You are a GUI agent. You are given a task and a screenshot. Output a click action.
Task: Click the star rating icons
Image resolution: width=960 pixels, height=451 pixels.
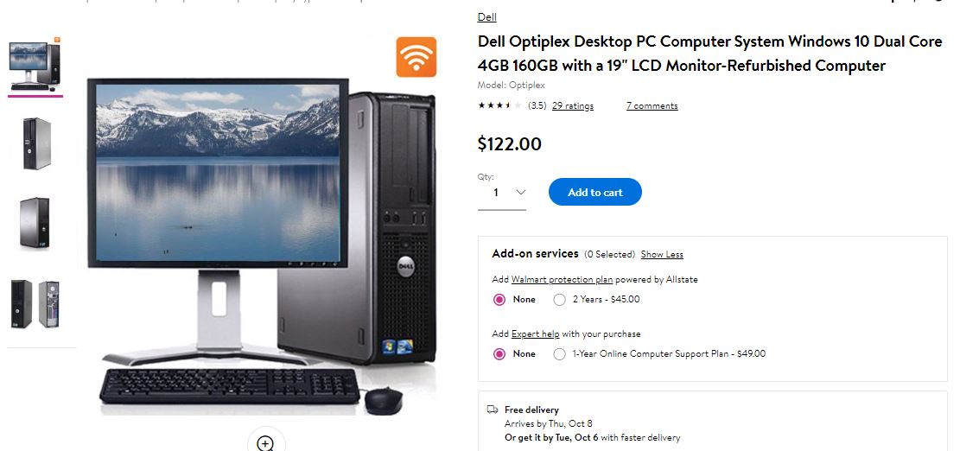pyautogui.click(x=500, y=105)
